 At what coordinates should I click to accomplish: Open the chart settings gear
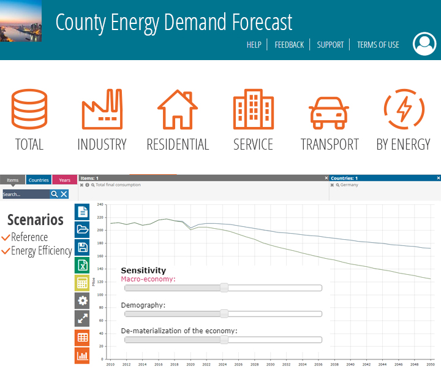[82, 301]
